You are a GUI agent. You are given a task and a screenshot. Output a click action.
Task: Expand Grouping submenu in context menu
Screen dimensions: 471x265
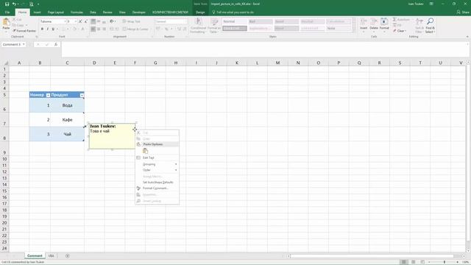pyautogui.click(x=157, y=164)
